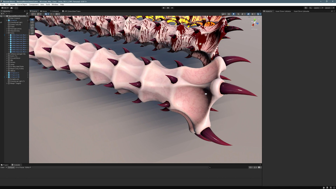Select the Move tool in scene overlay
Image resolution: width=336 pixels, height=189 pixels.
pos(32,22)
